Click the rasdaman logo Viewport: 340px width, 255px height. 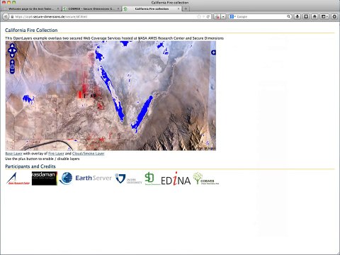[x=45, y=178]
